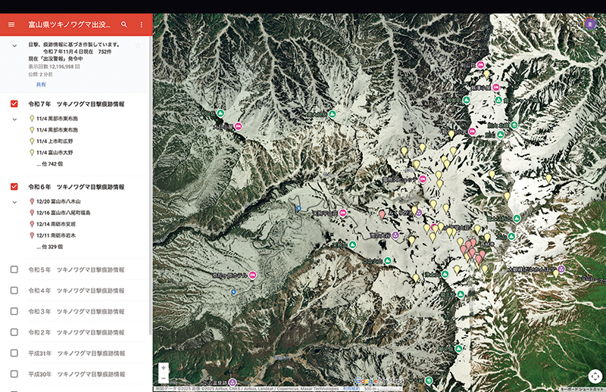
Task: Star this map as a favorite
Action: click(138, 45)
